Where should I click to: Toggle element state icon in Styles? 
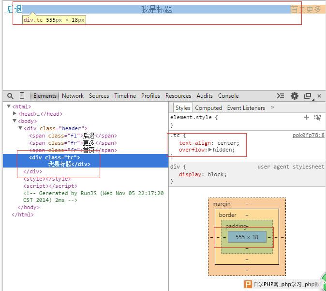coord(317,117)
